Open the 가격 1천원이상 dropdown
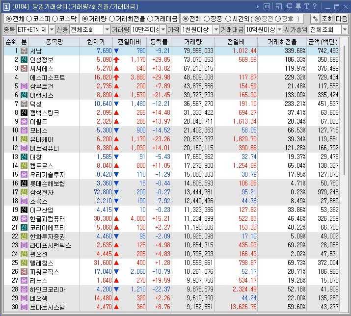This screenshot has width=351, height=316. [x=216, y=29]
